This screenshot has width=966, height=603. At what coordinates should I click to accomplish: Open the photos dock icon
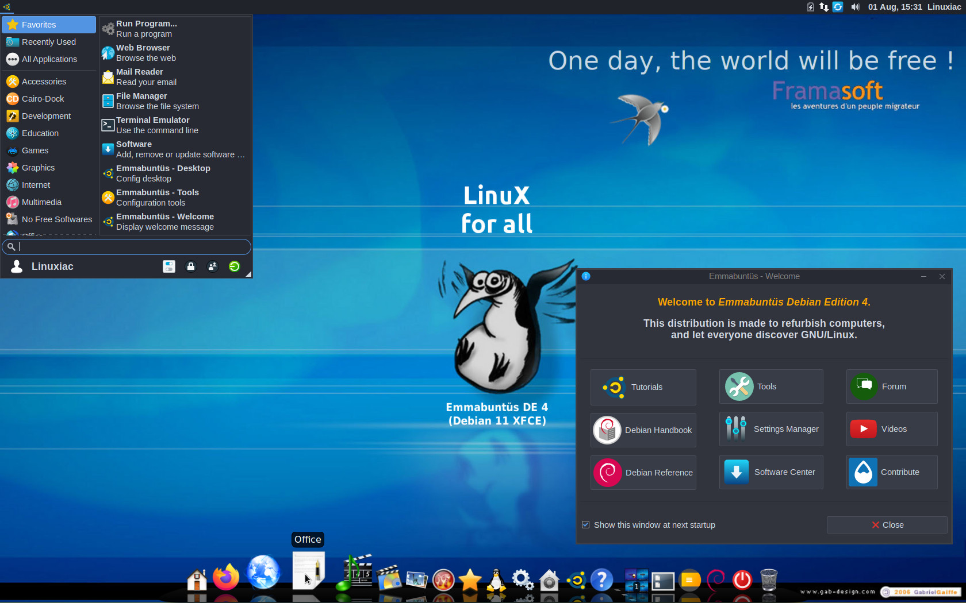pos(416,580)
